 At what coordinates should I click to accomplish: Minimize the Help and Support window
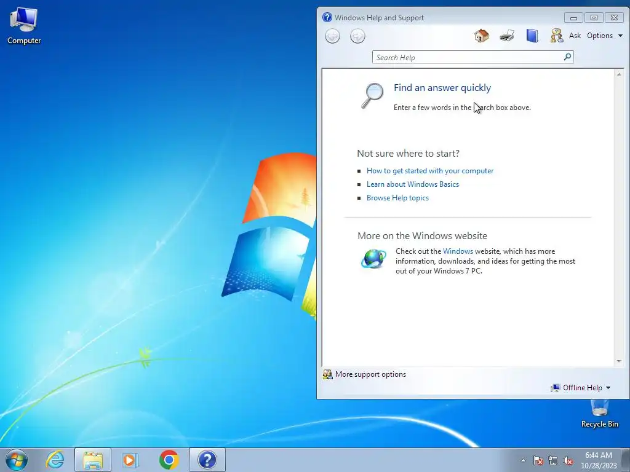(573, 18)
